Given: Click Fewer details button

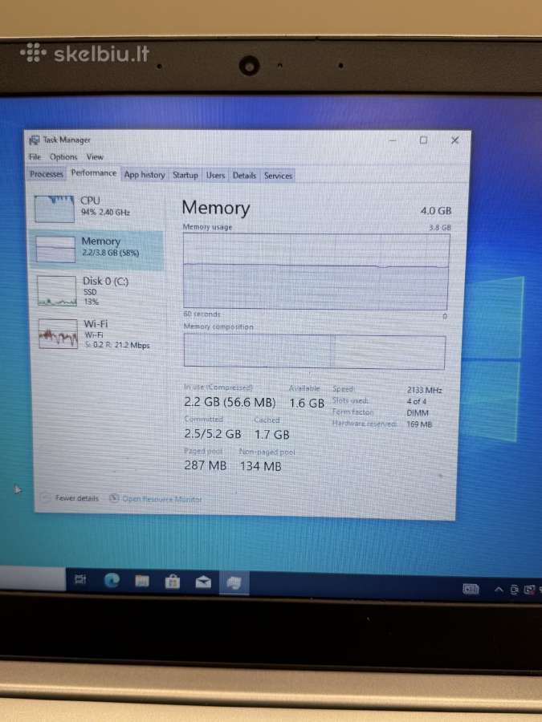Looking at the screenshot, I should pos(76,497).
